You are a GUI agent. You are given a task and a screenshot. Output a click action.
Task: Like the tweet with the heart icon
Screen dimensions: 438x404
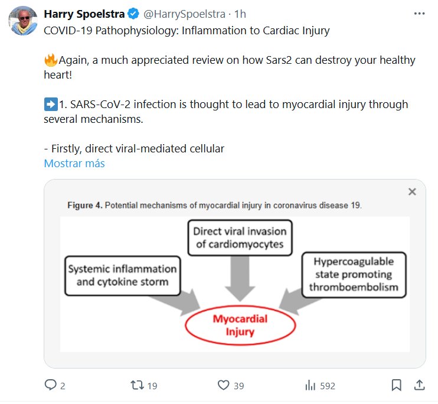tap(223, 385)
